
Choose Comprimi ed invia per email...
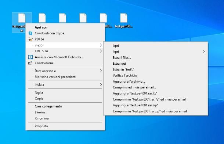tap(156, 87)
